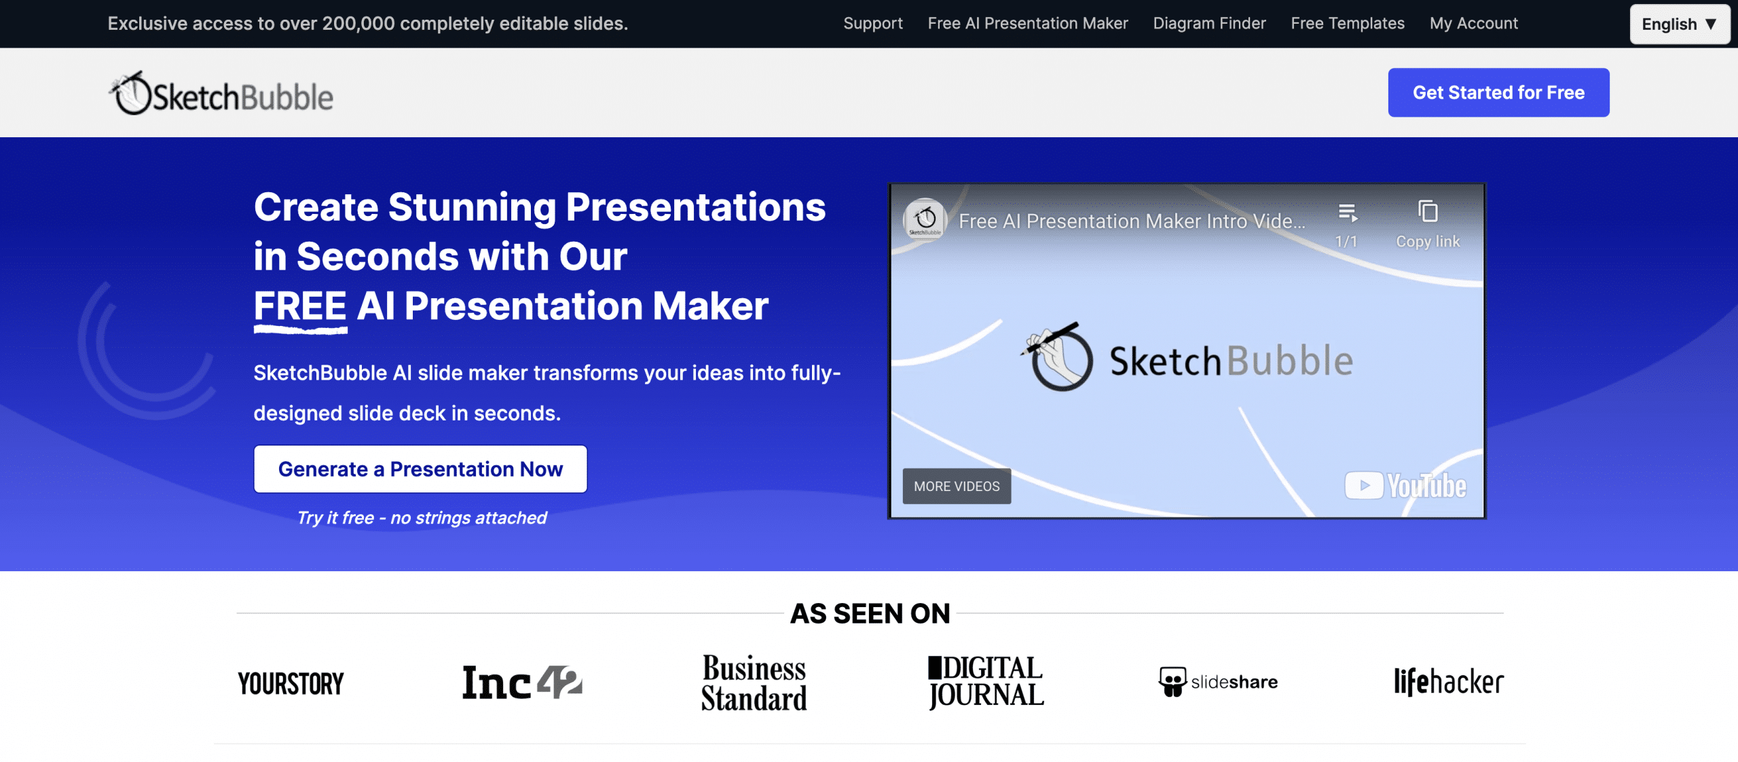
Task: Click the SketchBubble channel avatar in video
Action: (925, 219)
